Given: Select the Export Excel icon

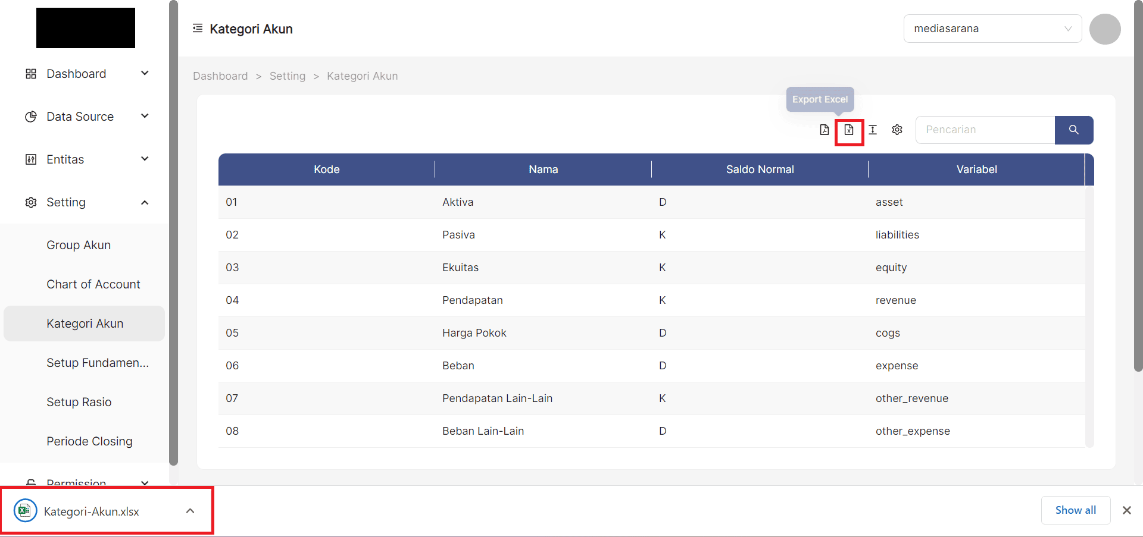Looking at the screenshot, I should 849,130.
